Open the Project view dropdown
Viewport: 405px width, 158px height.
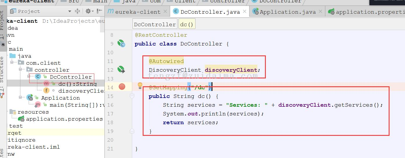(x=69, y=11)
